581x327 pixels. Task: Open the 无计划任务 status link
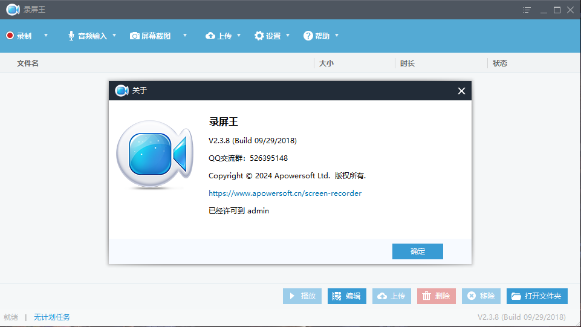click(x=52, y=317)
